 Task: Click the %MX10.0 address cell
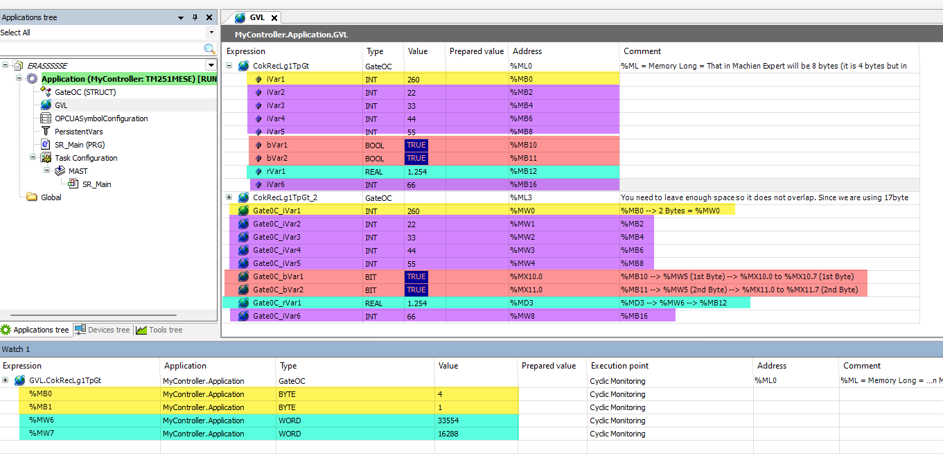pyautogui.click(x=563, y=276)
